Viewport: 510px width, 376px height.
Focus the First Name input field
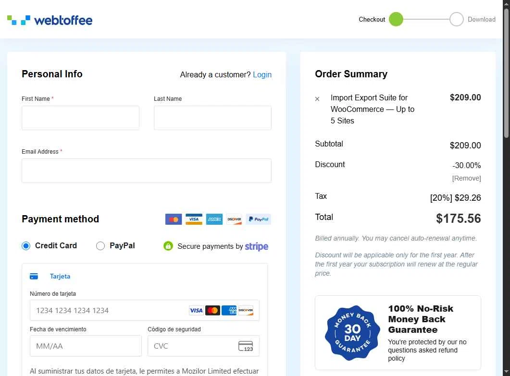80,118
